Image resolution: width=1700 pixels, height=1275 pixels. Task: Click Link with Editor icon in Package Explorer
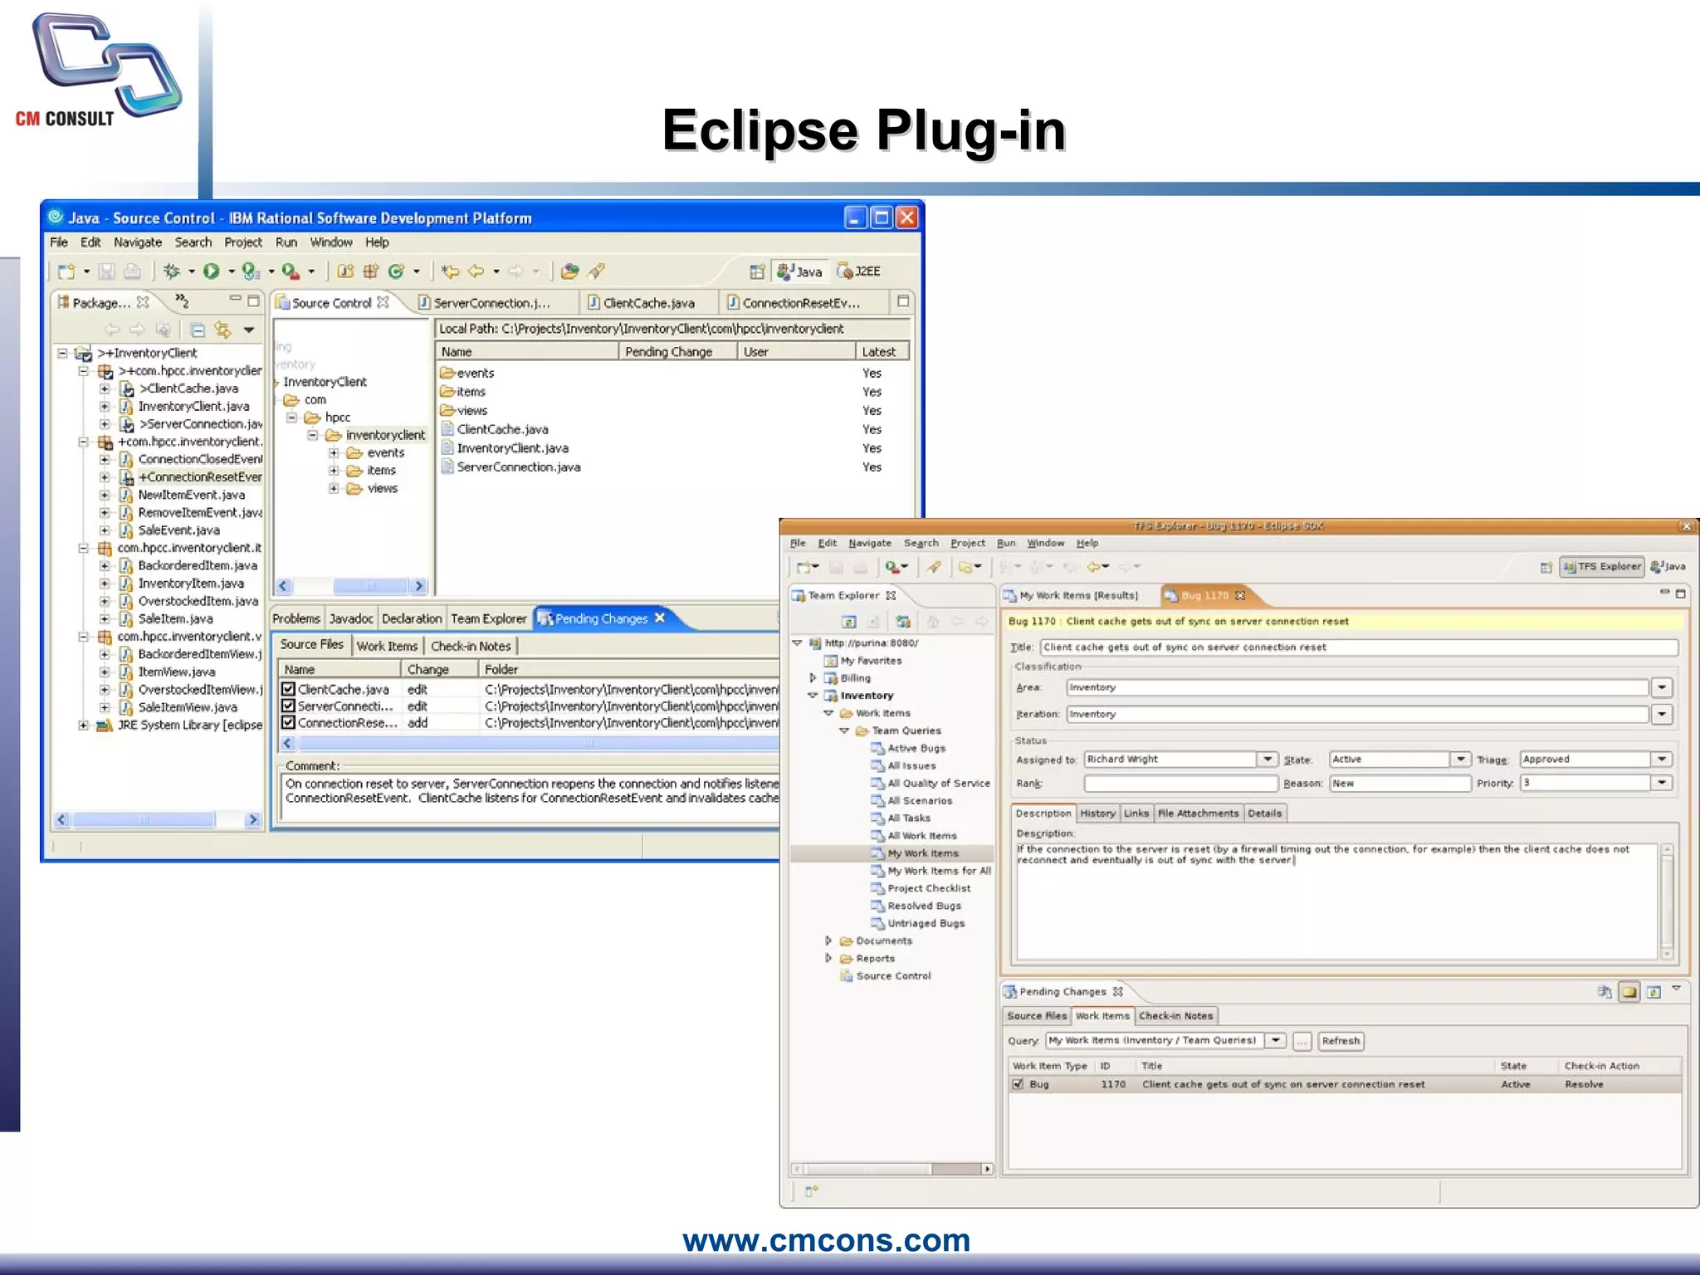pyautogui.click(x=222, y=330)
